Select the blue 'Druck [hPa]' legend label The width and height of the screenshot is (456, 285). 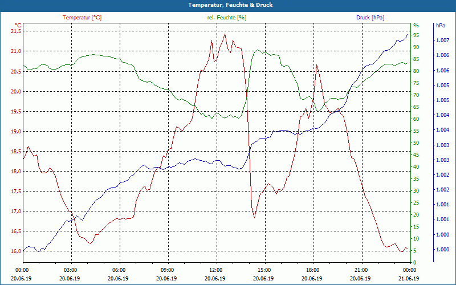click(x=370, y=18)
